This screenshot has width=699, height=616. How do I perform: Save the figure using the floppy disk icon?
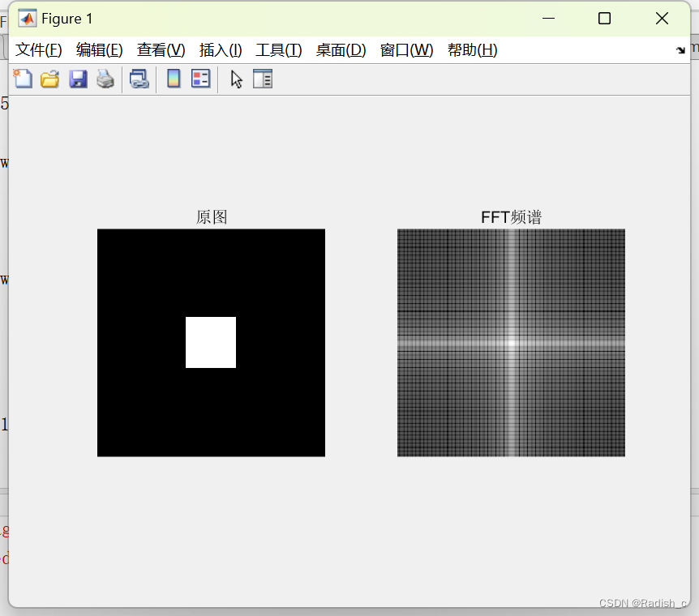pyautogui.click(x=78, y=79)
